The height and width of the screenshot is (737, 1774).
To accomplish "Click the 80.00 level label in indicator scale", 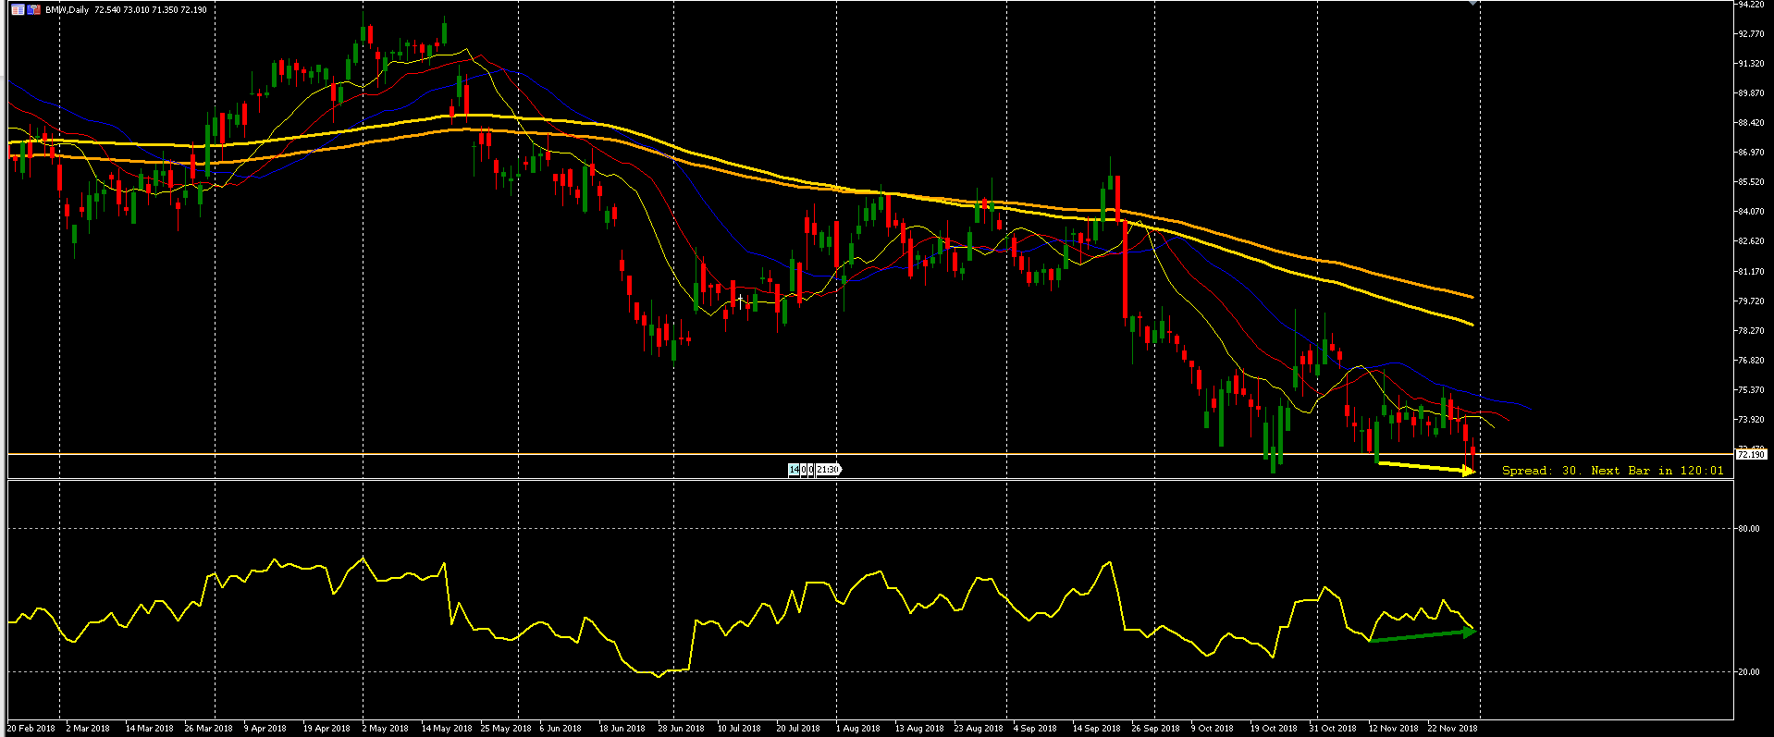I will tap(1748, 529).
